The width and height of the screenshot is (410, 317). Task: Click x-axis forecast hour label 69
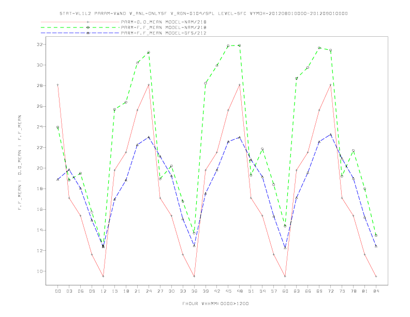point(319,291)
